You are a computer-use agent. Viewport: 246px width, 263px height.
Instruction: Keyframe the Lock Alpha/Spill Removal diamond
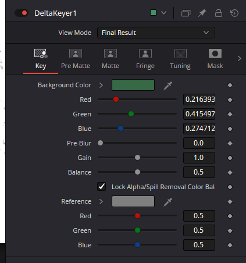(230, 187)
